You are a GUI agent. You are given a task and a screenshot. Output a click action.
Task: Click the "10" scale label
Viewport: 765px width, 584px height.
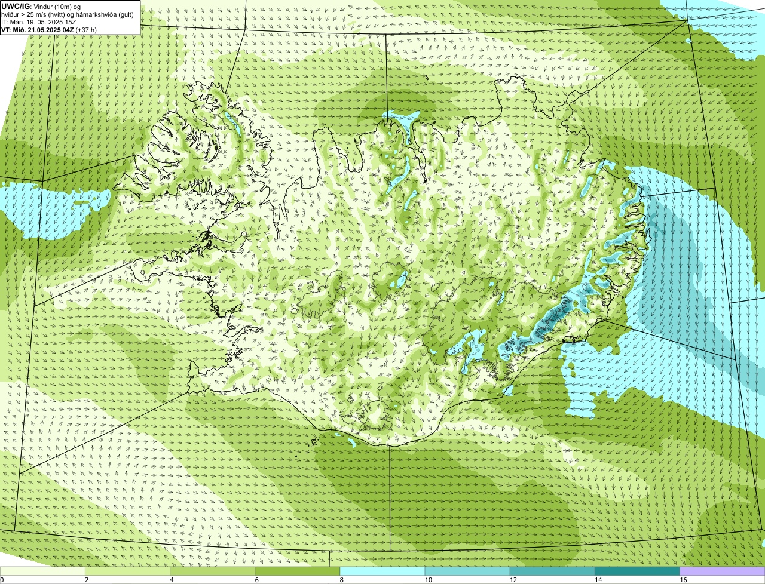coord(429,580)
